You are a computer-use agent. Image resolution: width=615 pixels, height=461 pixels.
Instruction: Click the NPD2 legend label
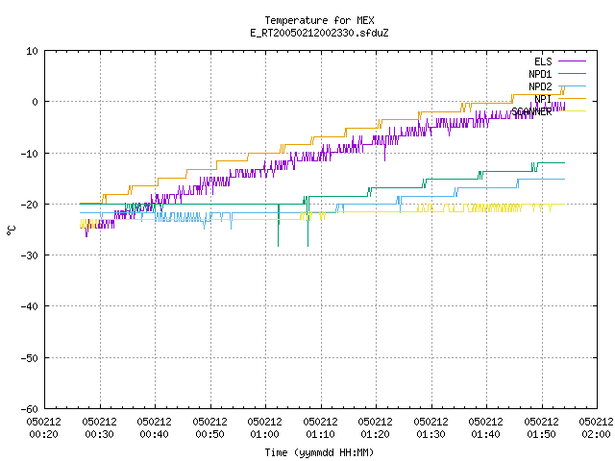click(540, 86)
